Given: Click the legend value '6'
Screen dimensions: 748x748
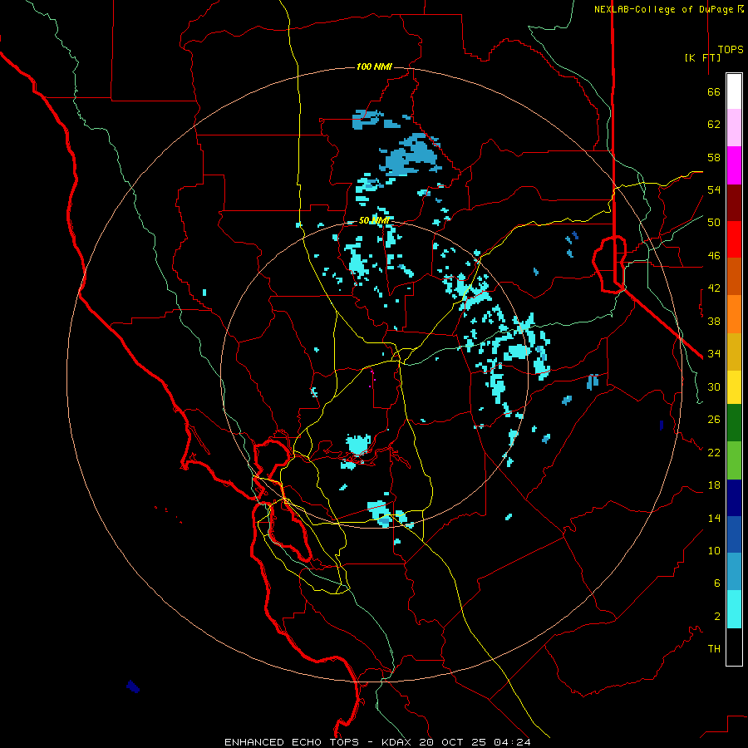Looking at the screenshot, I should (716, 583).
